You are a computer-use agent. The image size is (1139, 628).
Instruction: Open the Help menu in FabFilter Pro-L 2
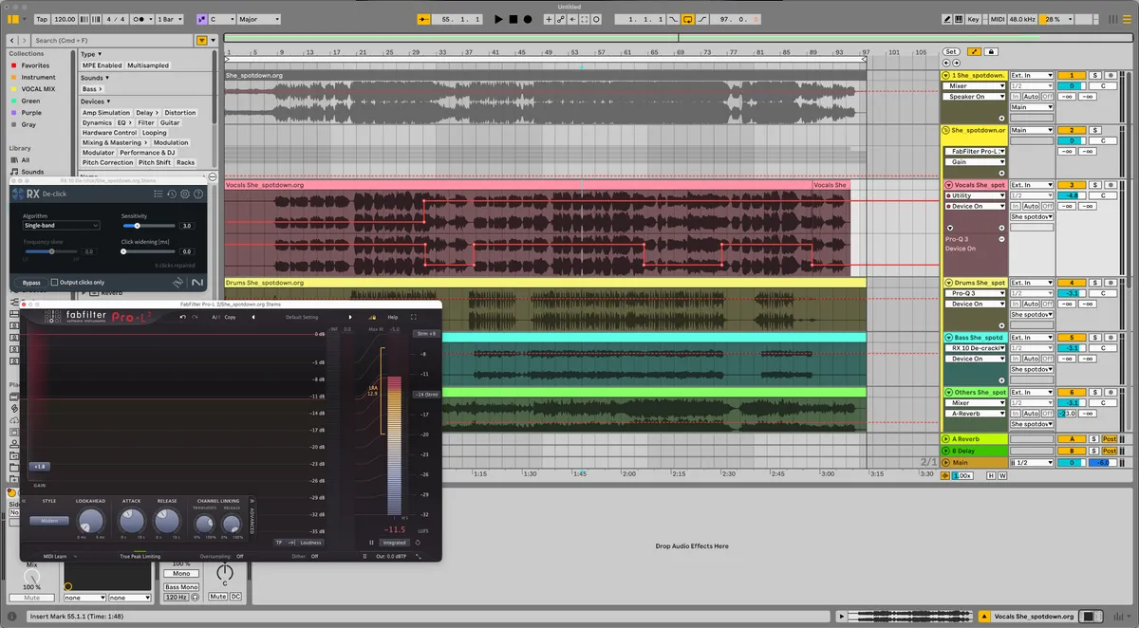click(x=393, y=317)
